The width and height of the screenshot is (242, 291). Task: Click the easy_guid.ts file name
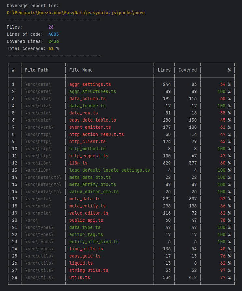point(85,256)
